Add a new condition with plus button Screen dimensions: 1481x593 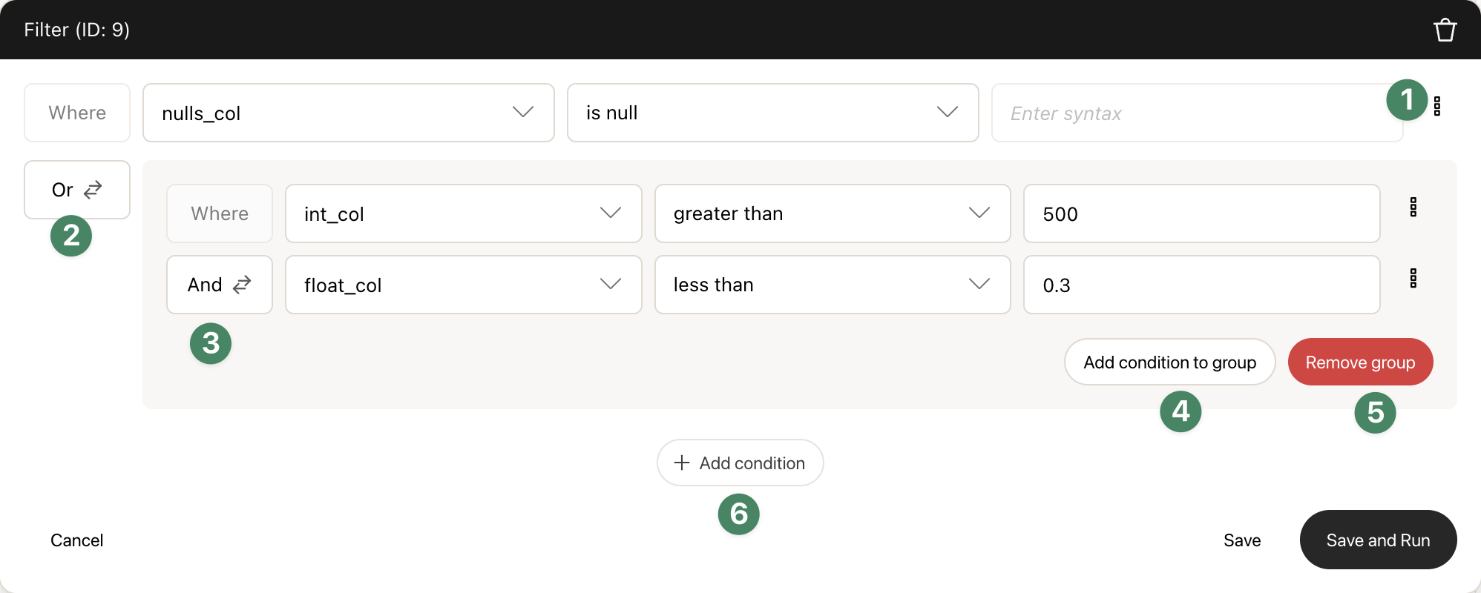pos(740,463)
